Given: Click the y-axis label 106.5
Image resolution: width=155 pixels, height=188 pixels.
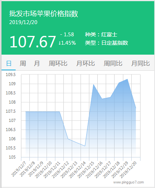Looking at the screenshot, I should pos(11,130).
